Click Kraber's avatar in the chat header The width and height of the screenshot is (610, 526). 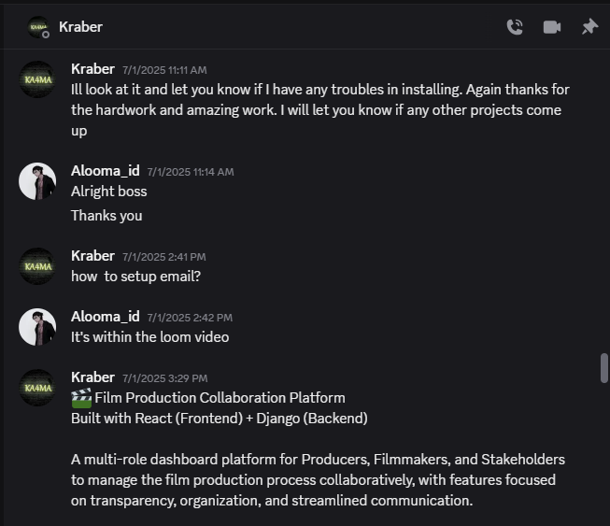38,27
